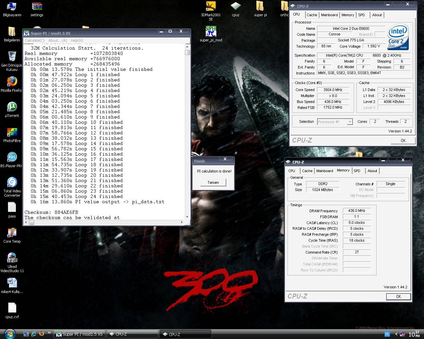Image resolution: width=424 pixels, height=339 pixels.
Task: Open the cpuz desktop shortcut
Action: [236, 9]
